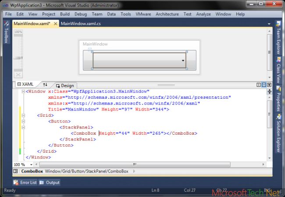285x197 pixels.
Task: Click the Window/Grid/Button/StackPanel/ComboBox path
Action: click(x=87, y=171)
